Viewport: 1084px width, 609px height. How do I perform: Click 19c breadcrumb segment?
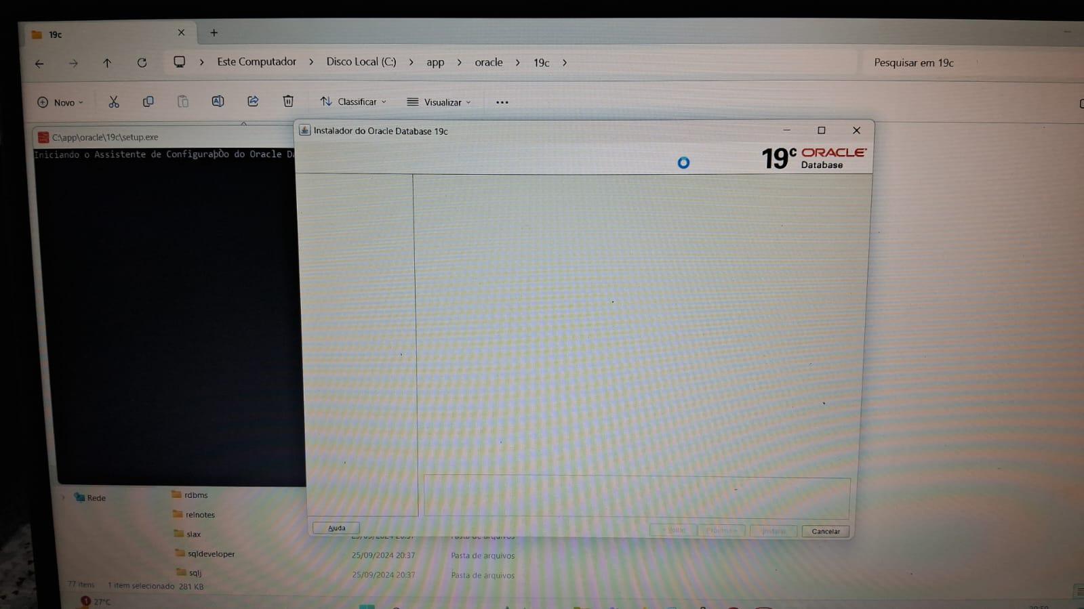click(541, 62)
